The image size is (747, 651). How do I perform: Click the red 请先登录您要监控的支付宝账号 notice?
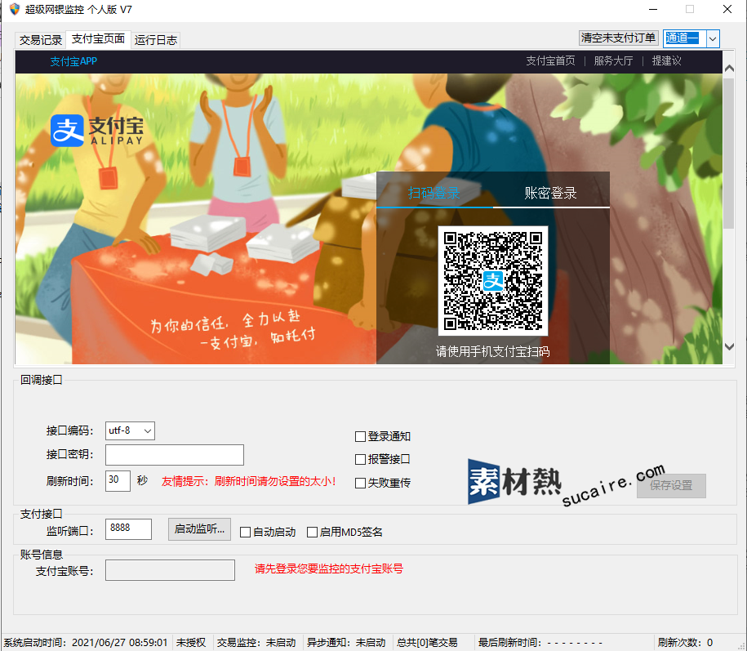tap(329, 569)
